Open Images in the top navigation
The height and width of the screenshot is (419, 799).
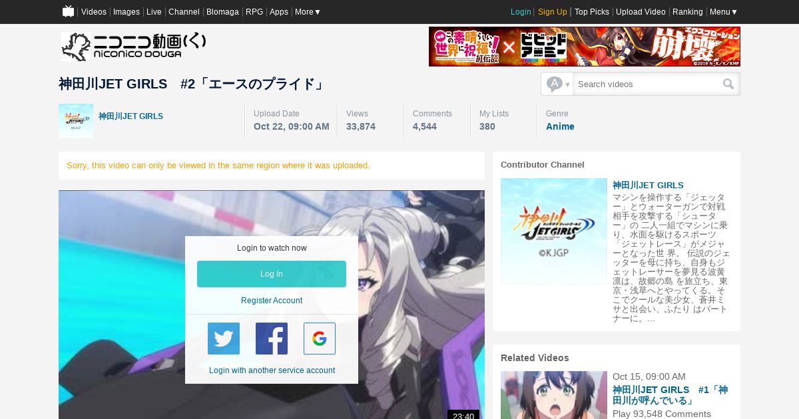[x=127, y=12]
